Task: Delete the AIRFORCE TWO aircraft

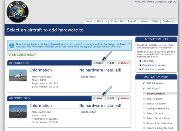Action: (123, 99)
